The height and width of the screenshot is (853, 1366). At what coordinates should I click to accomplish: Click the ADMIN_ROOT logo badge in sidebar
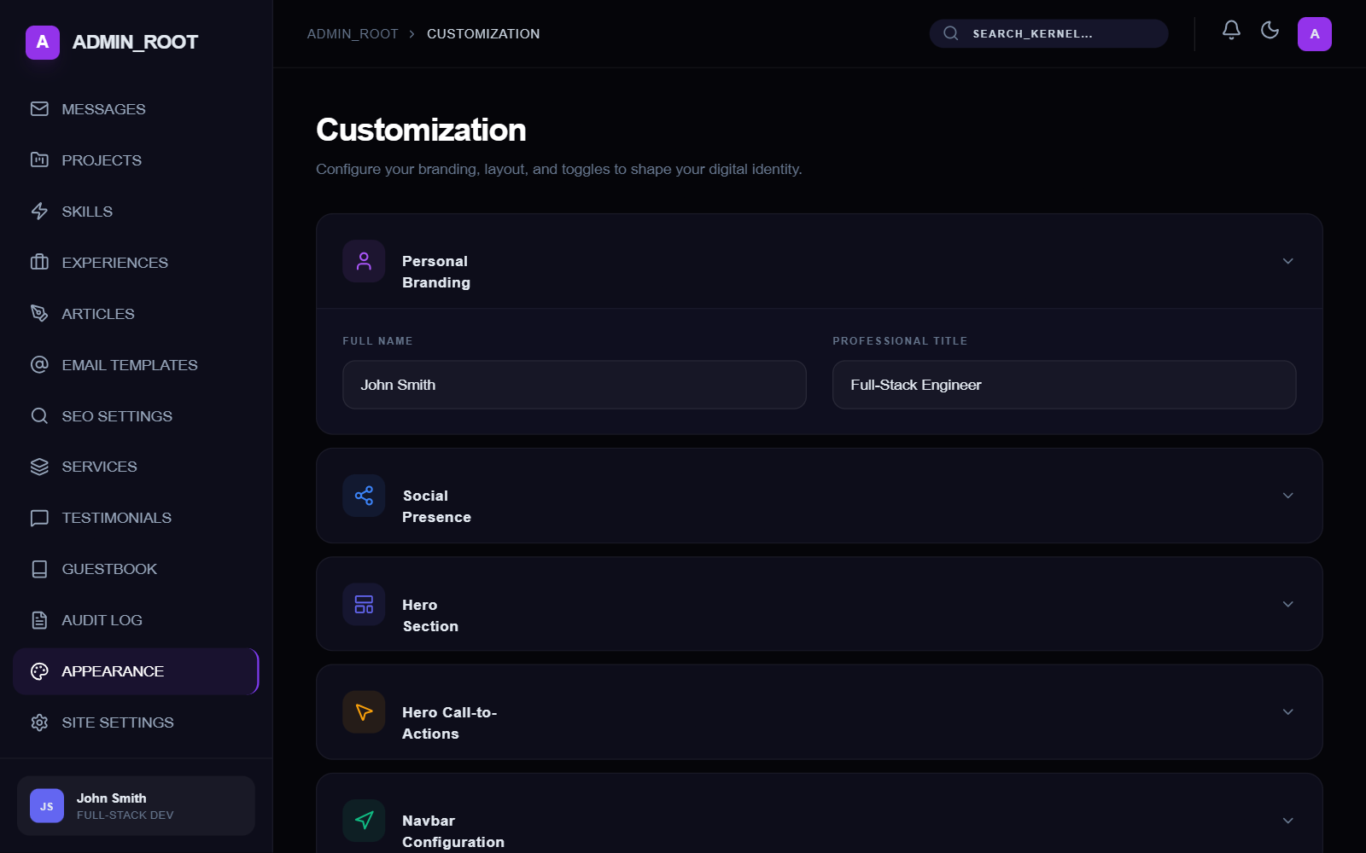43,42
